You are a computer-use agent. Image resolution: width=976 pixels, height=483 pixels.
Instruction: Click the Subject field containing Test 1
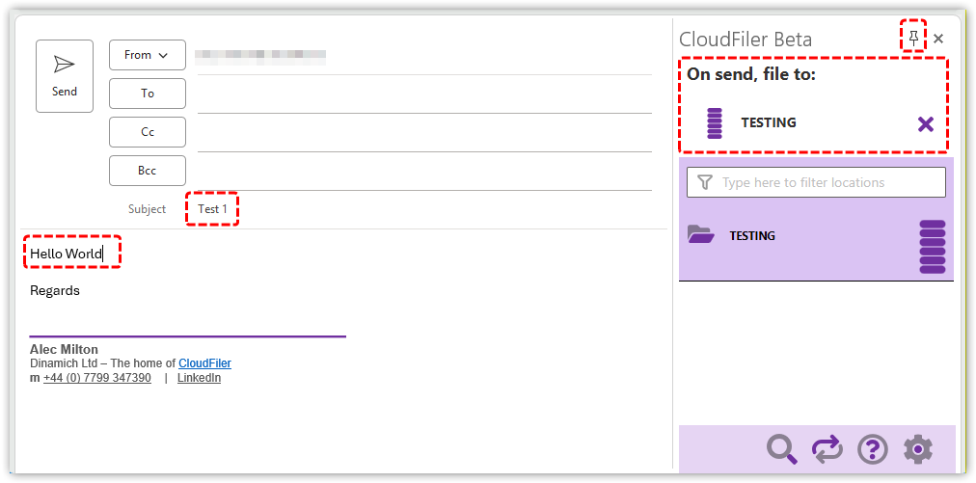click(212, 209)
